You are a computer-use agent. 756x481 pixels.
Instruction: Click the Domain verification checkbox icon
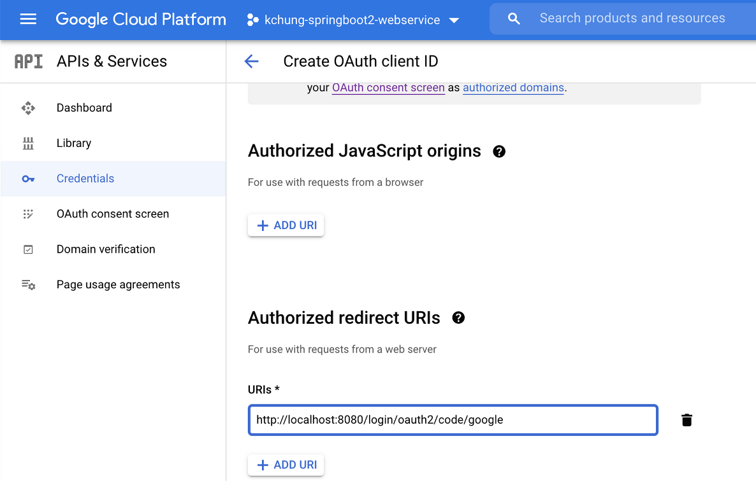click(x=28, y=249)
